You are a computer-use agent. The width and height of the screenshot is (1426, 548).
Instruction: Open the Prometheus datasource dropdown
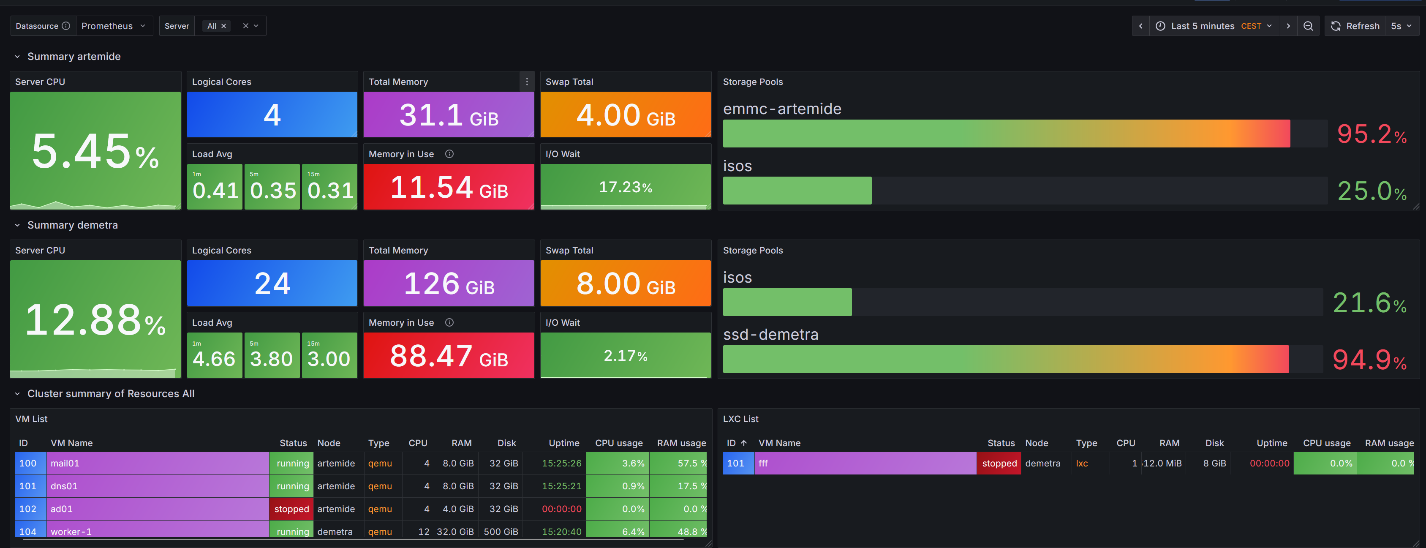114,26
